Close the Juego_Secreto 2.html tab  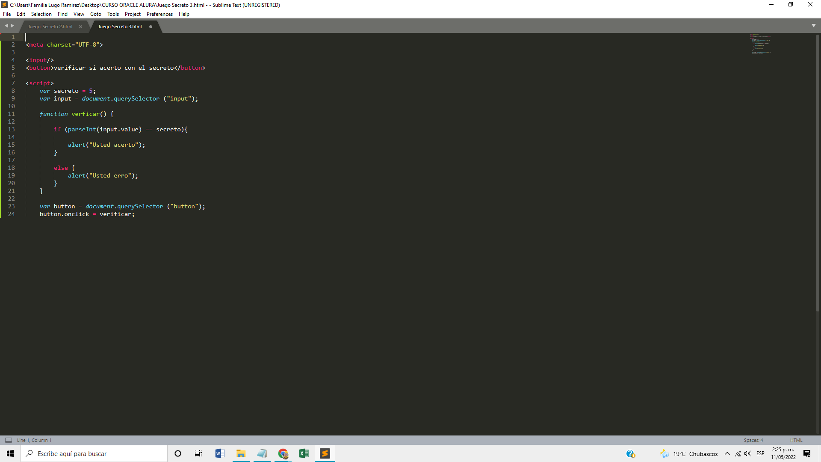pyautogui.click(x=80, y=27)
